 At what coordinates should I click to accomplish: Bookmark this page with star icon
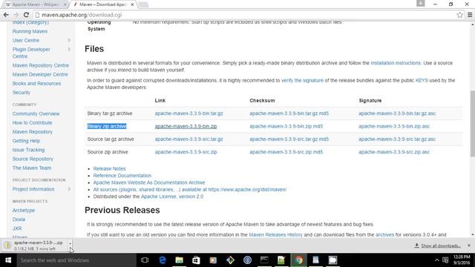459,15
